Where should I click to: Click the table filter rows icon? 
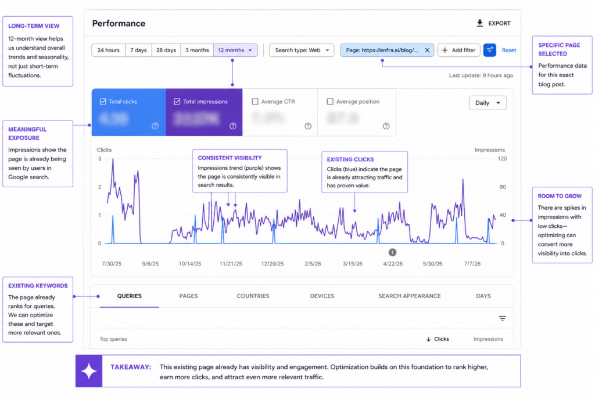pyautogui.click(x=503, y=318)
